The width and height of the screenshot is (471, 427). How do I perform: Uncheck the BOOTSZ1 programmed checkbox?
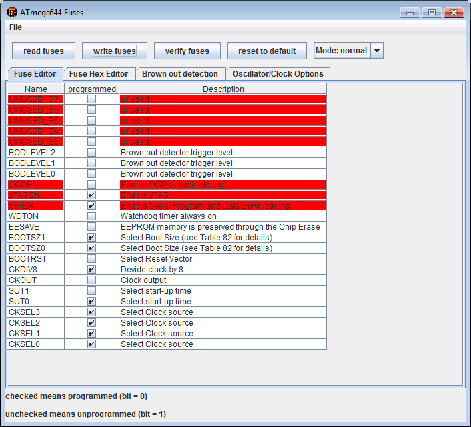click(92, 238)
